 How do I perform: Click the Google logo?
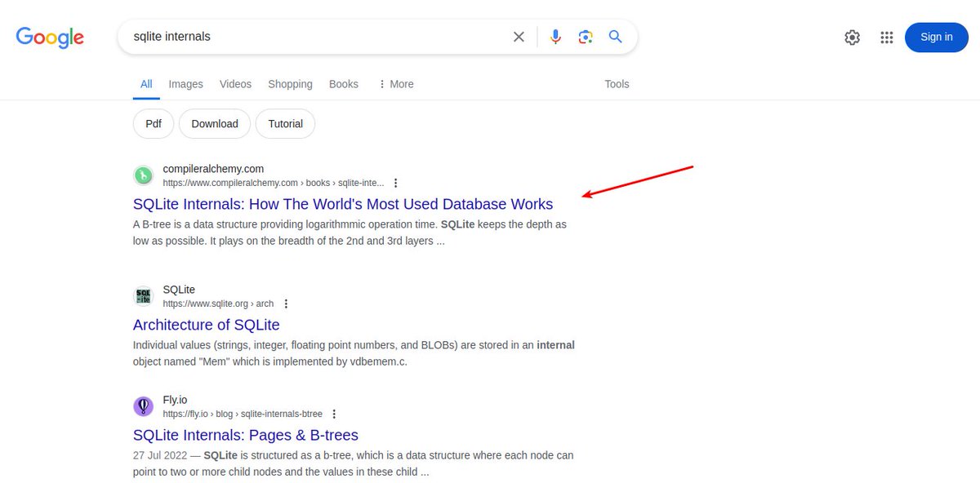tap(50, 37)
